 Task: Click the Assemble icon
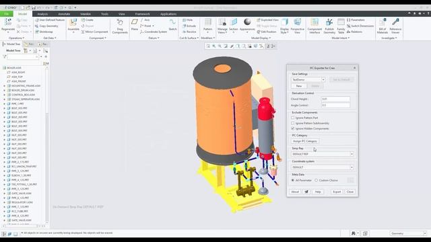pyautogui.click(x=73, y=22)
